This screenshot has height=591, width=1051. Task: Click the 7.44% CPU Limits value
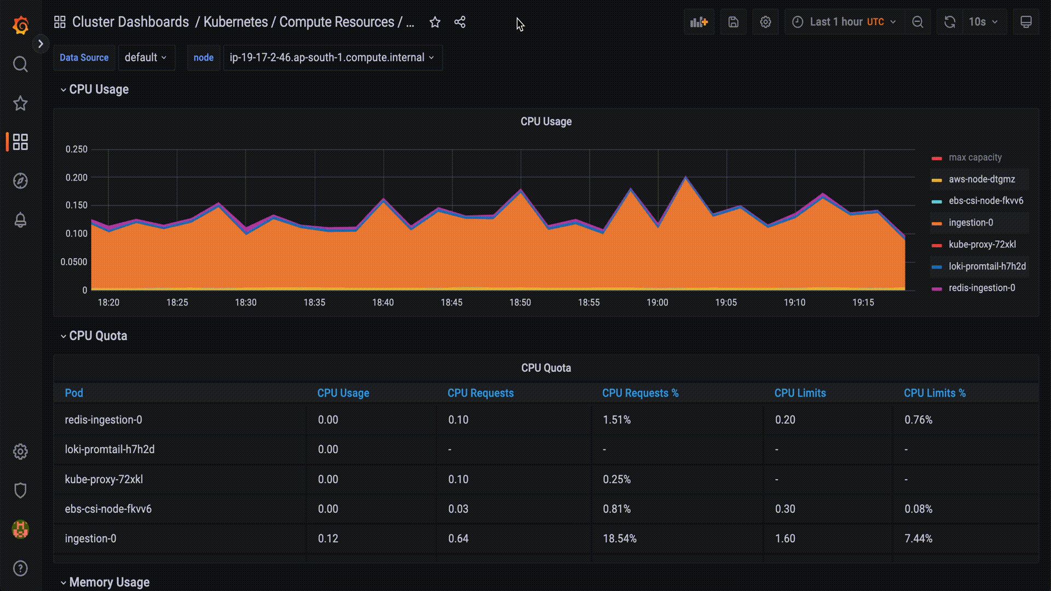pyautogui.click(x=918, y=538)
